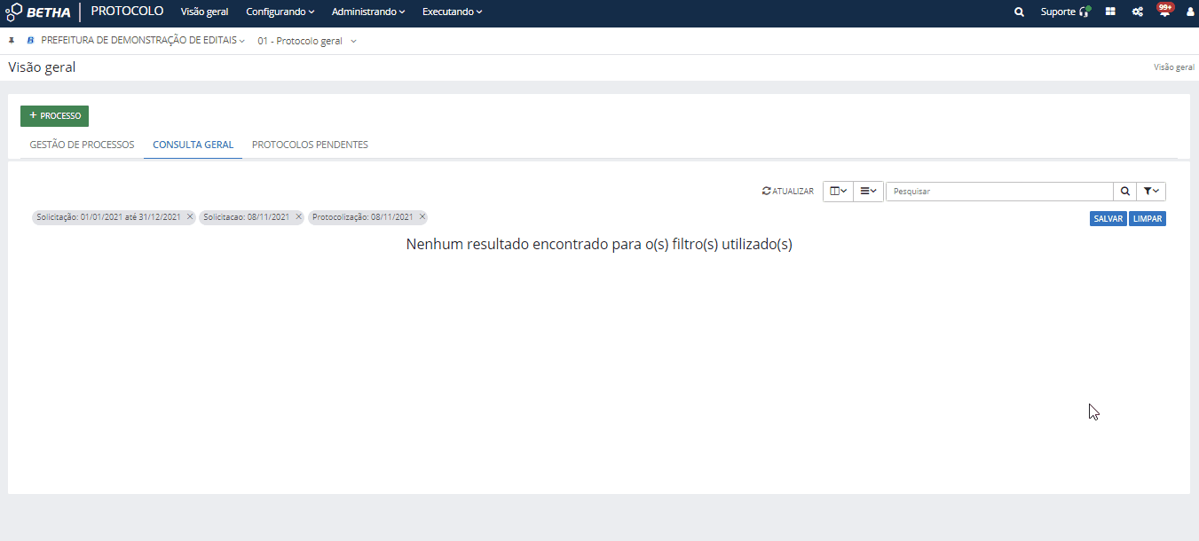Open the notifications bell with 99+ badge

click(1164, 12)
